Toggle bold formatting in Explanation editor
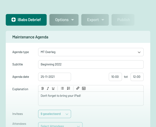 (x=43, y=89)
